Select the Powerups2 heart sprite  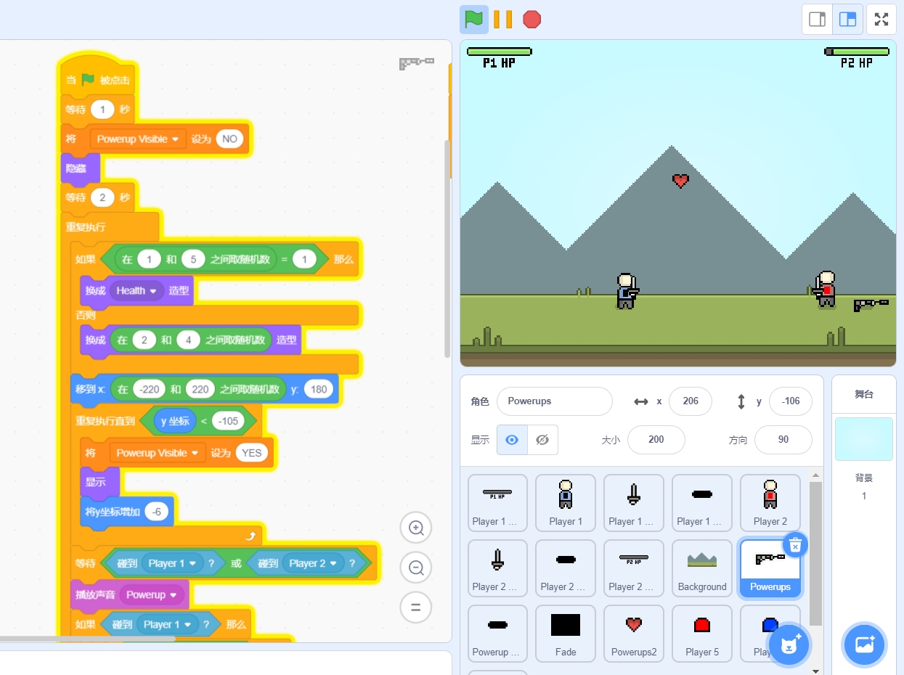click(634, 634)
